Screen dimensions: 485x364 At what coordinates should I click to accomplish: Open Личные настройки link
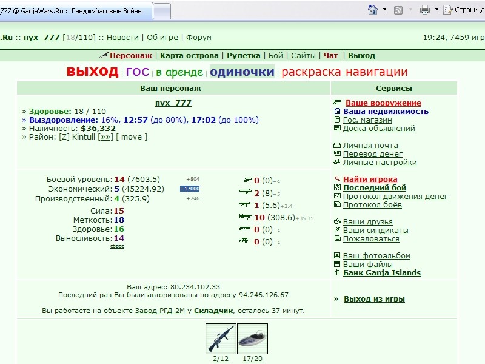380,162
